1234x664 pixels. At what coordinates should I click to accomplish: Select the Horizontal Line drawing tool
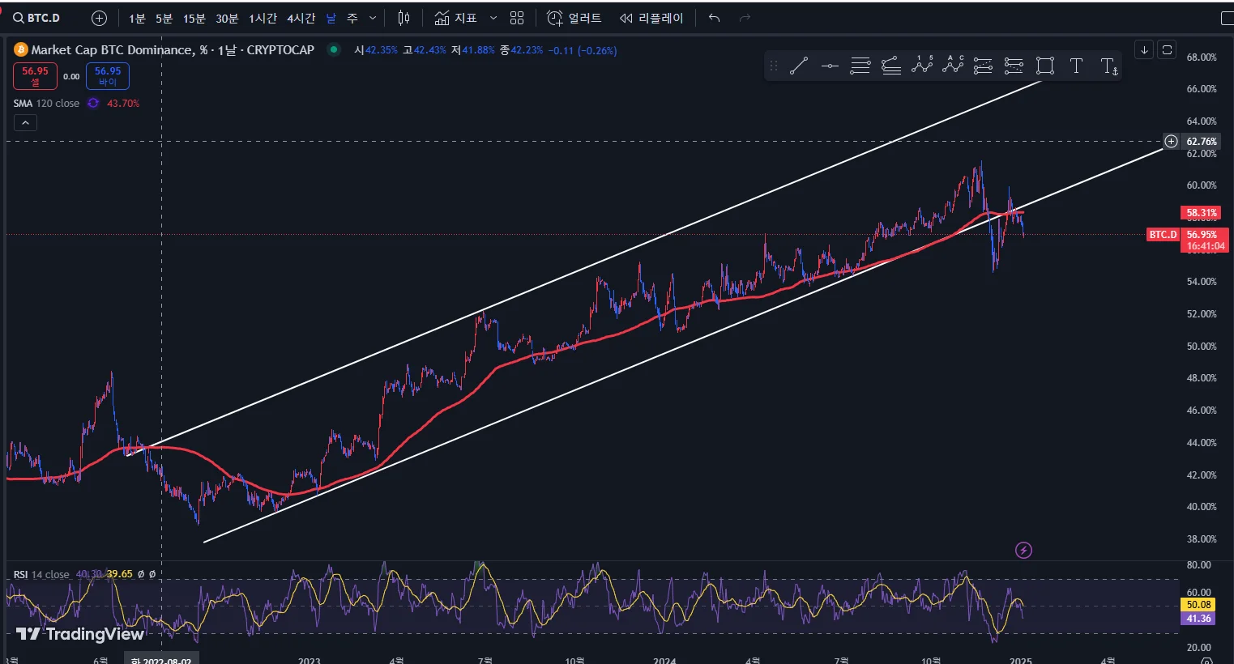point(829,66)
